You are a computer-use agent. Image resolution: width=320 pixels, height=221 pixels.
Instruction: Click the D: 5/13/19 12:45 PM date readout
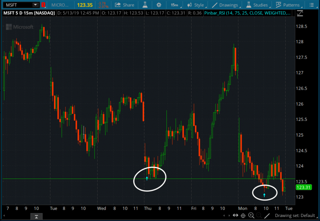(x=78, y=13)
